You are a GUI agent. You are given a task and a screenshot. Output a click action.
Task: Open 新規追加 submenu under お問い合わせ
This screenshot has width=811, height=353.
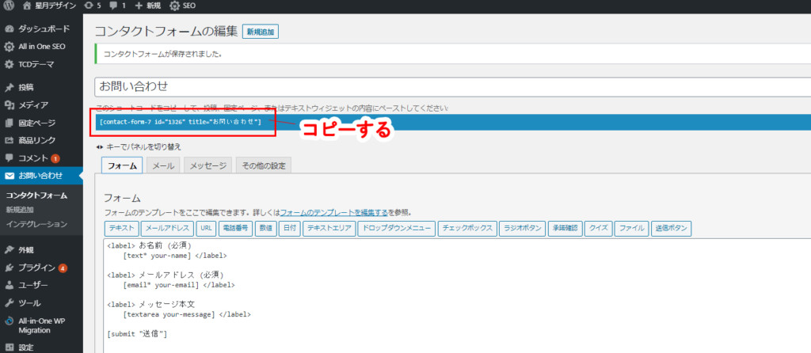[x=20, y=210]
